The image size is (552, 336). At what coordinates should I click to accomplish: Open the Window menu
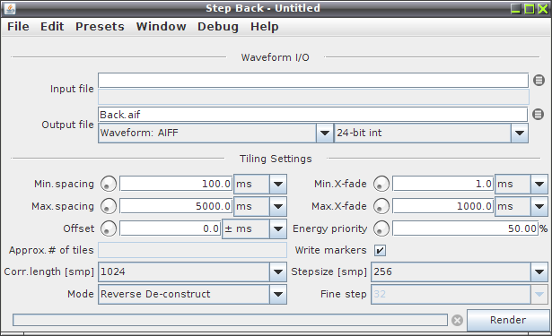point(162,27)
